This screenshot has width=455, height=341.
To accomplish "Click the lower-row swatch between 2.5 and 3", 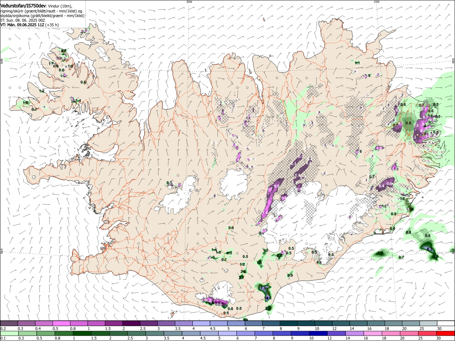I will coord(136,333).
